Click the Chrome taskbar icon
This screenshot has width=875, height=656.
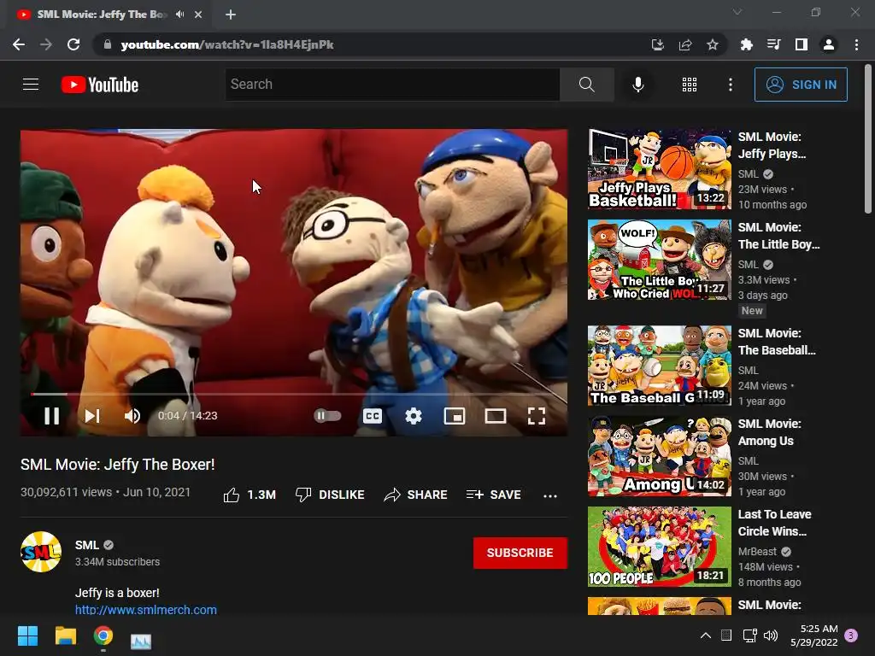[103, 635]
